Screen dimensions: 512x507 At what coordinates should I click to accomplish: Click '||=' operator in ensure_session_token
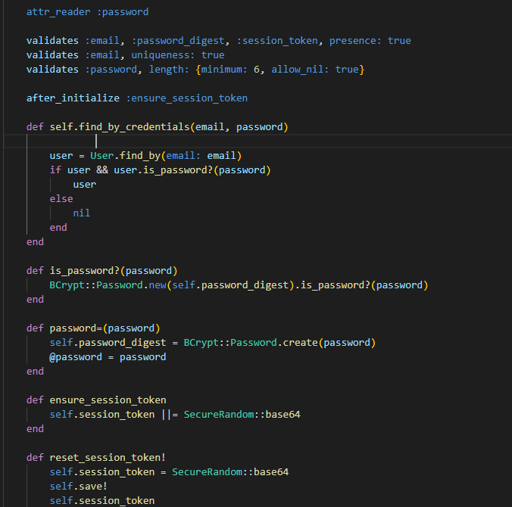[170, 414]
